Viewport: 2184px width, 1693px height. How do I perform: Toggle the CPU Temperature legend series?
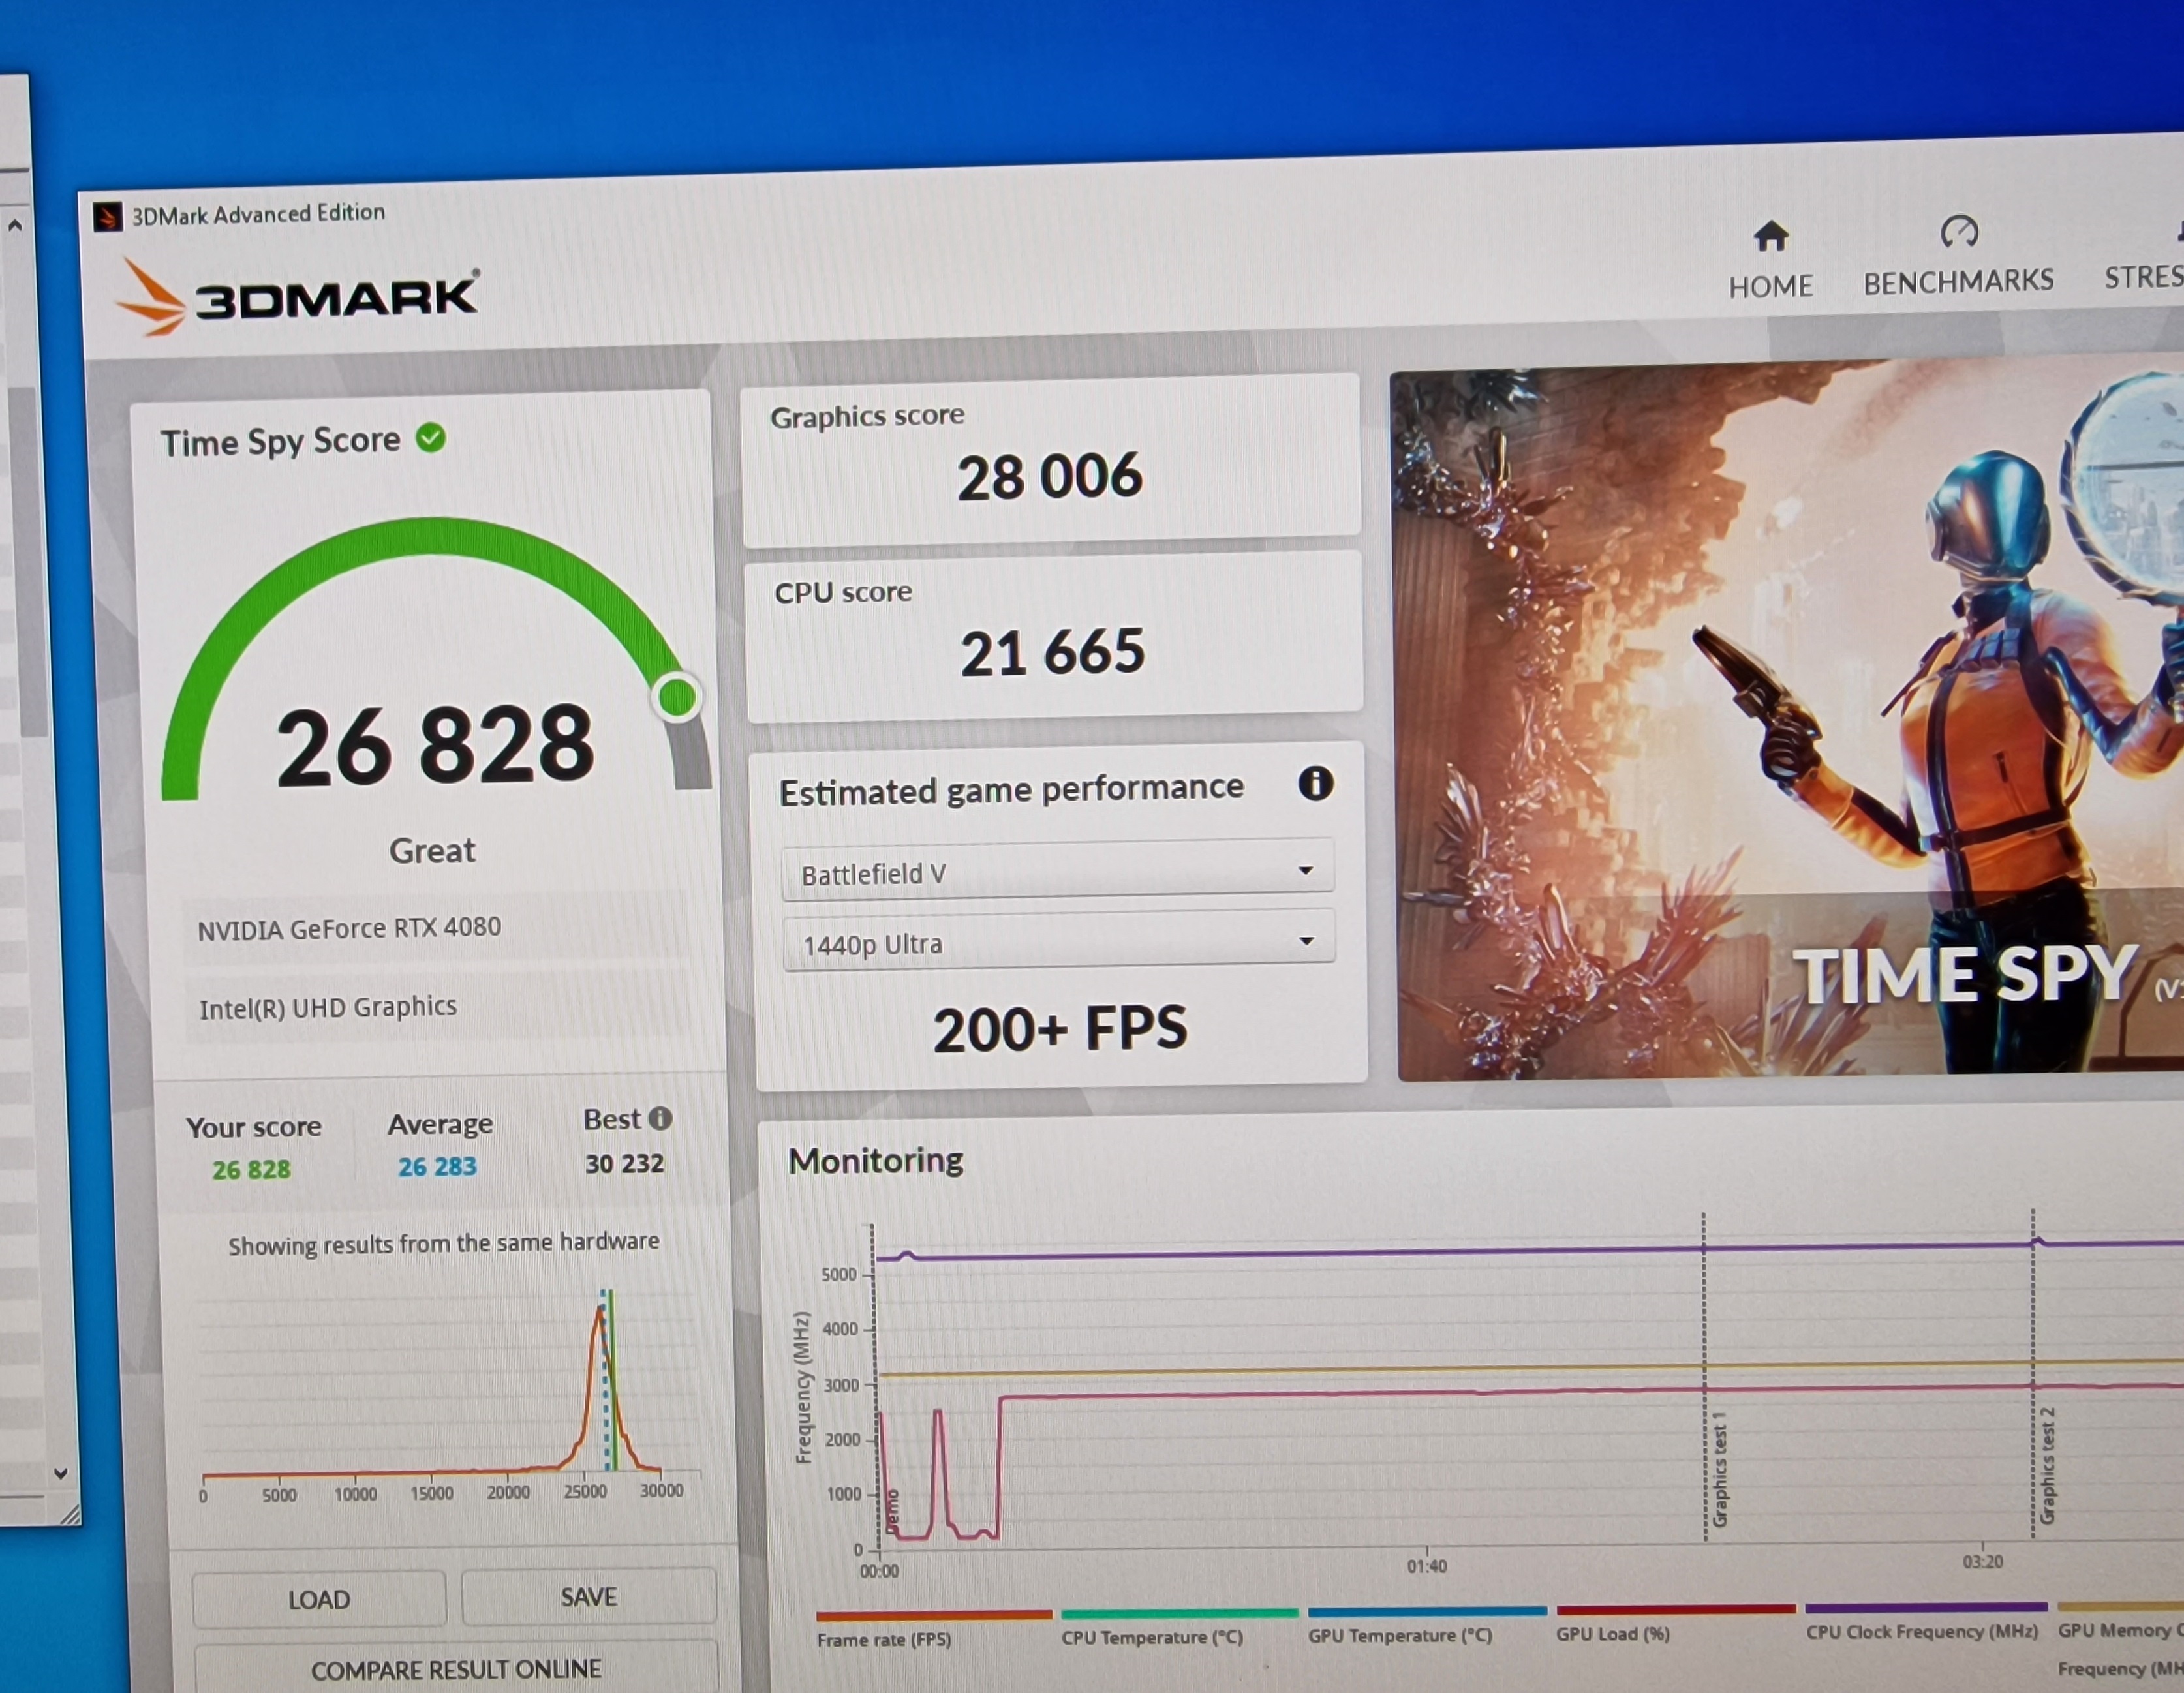click(1151, 1637)
